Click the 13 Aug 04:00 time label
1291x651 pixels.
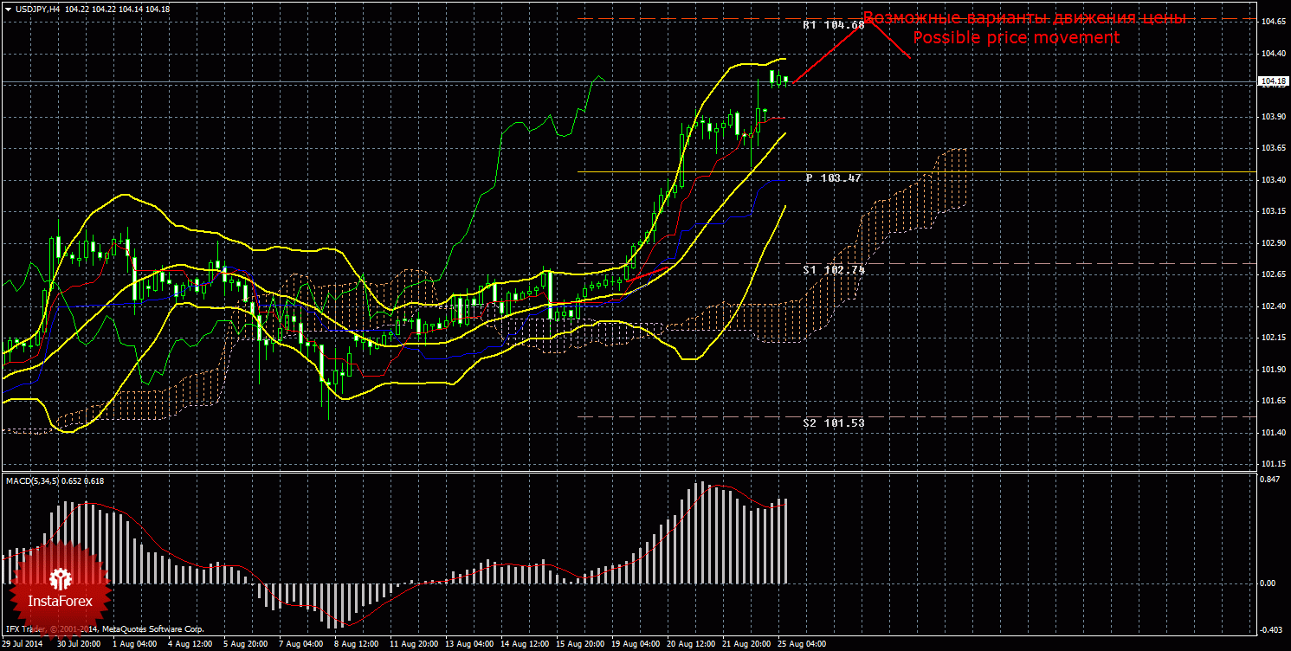[x=469, y=644]
